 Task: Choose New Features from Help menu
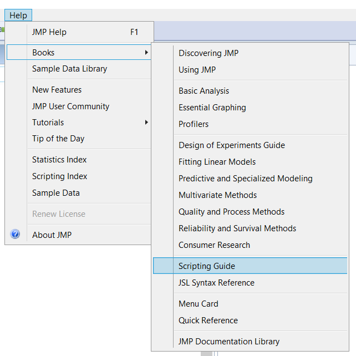tap(57, 90)
